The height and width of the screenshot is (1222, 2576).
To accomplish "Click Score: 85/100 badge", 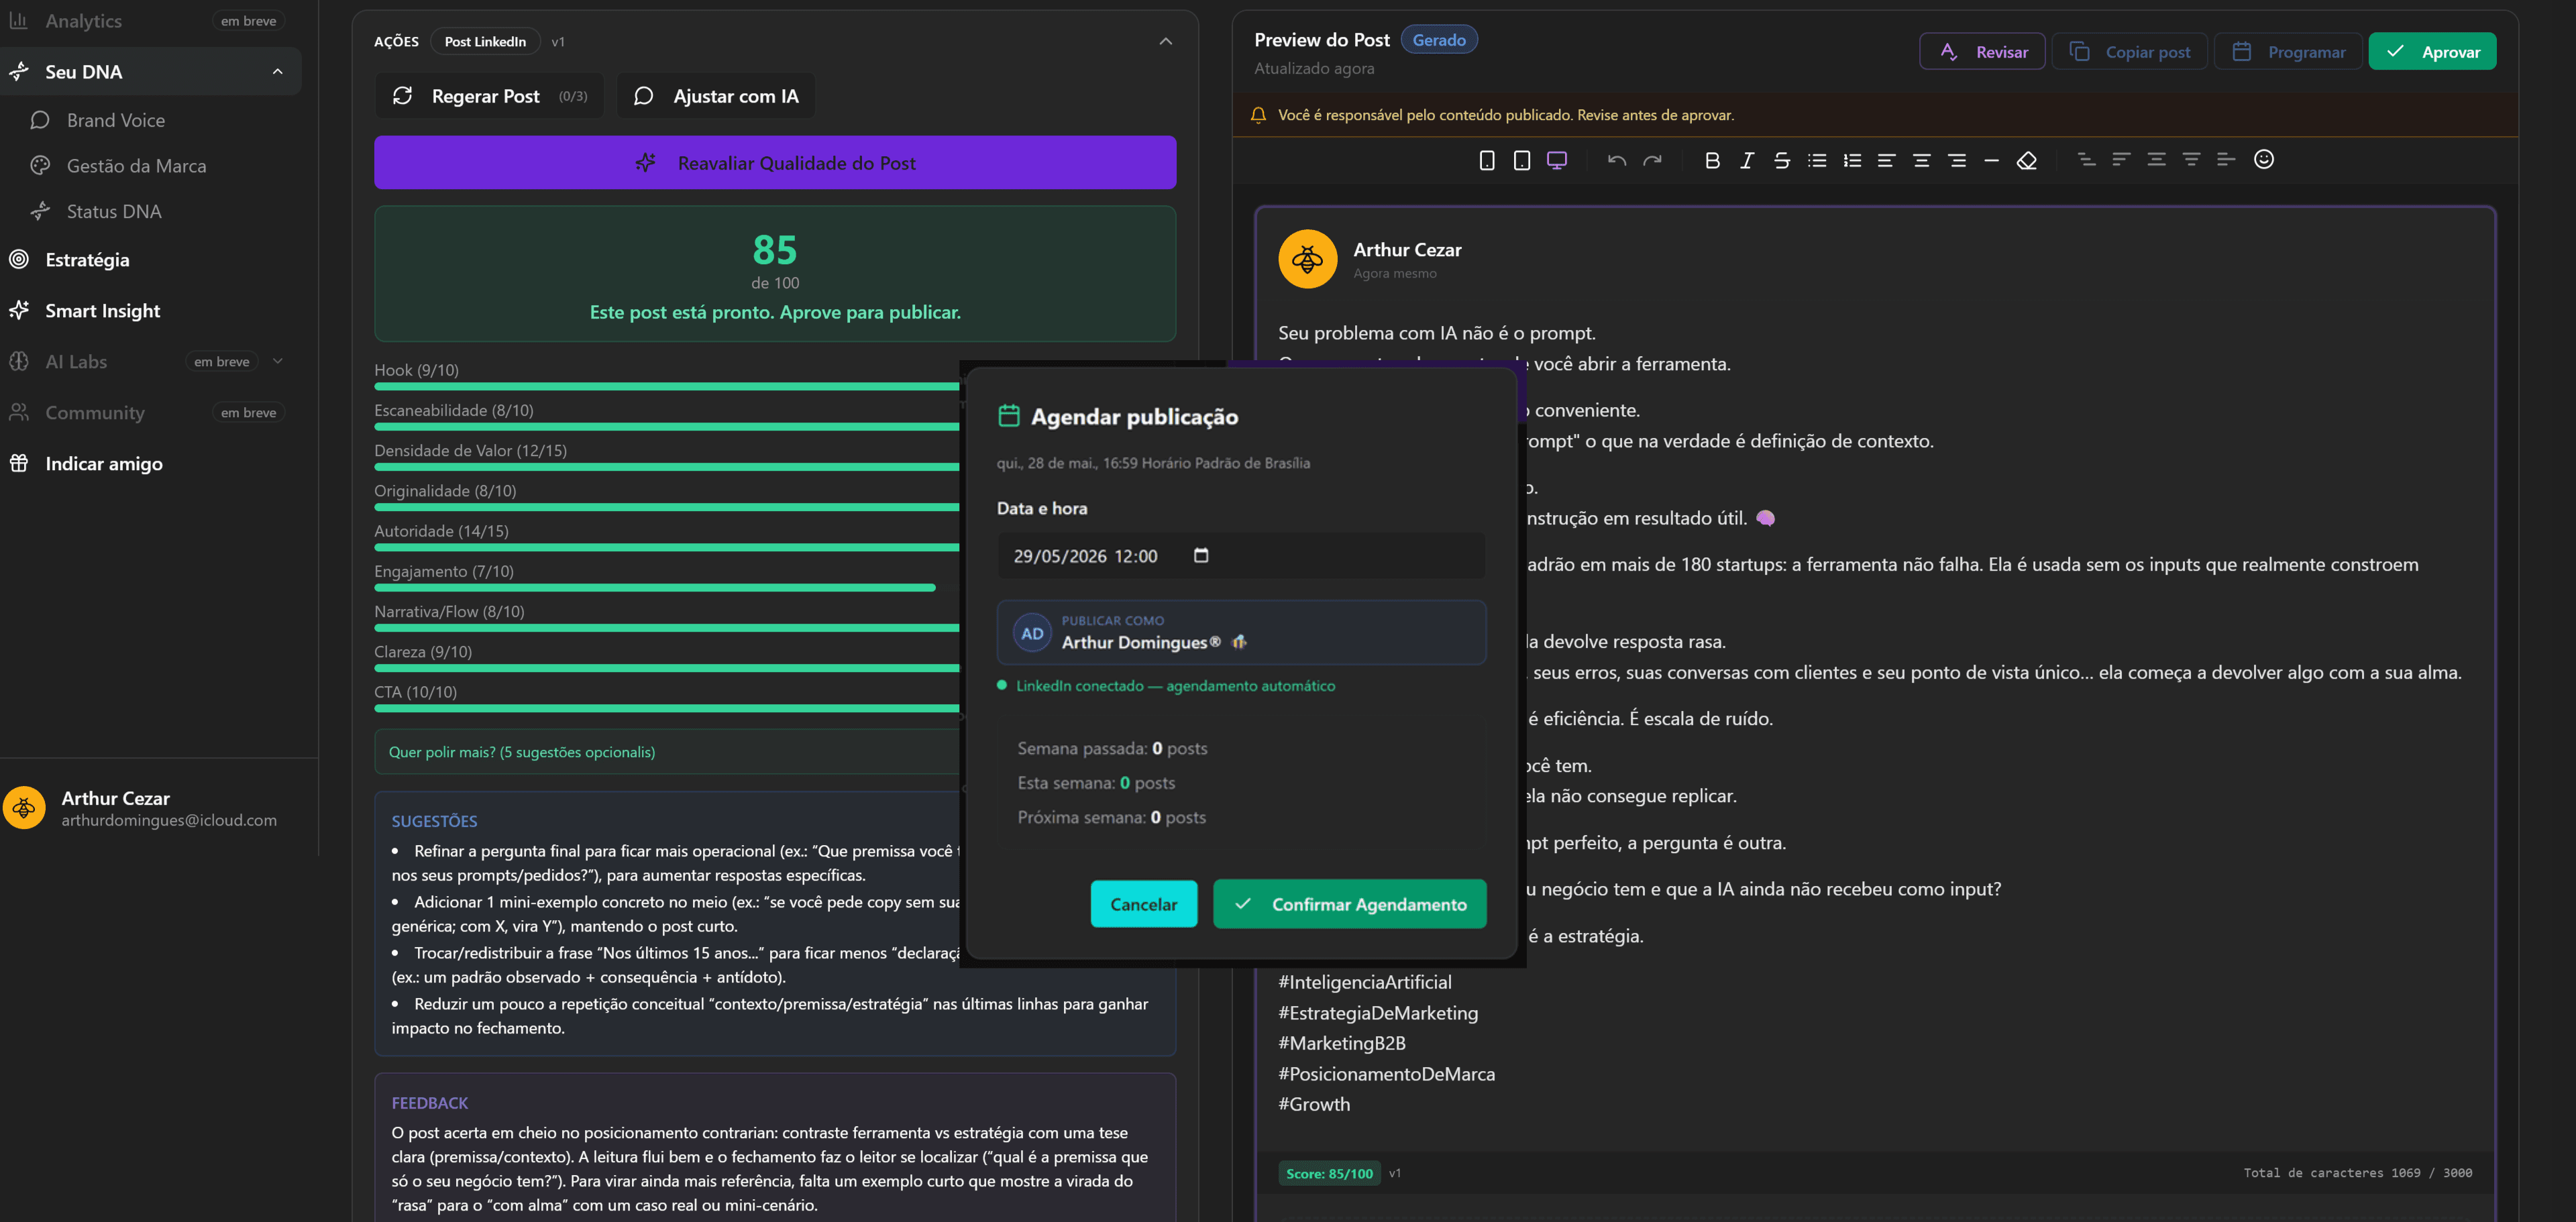I will (x=1329, y=1173).
